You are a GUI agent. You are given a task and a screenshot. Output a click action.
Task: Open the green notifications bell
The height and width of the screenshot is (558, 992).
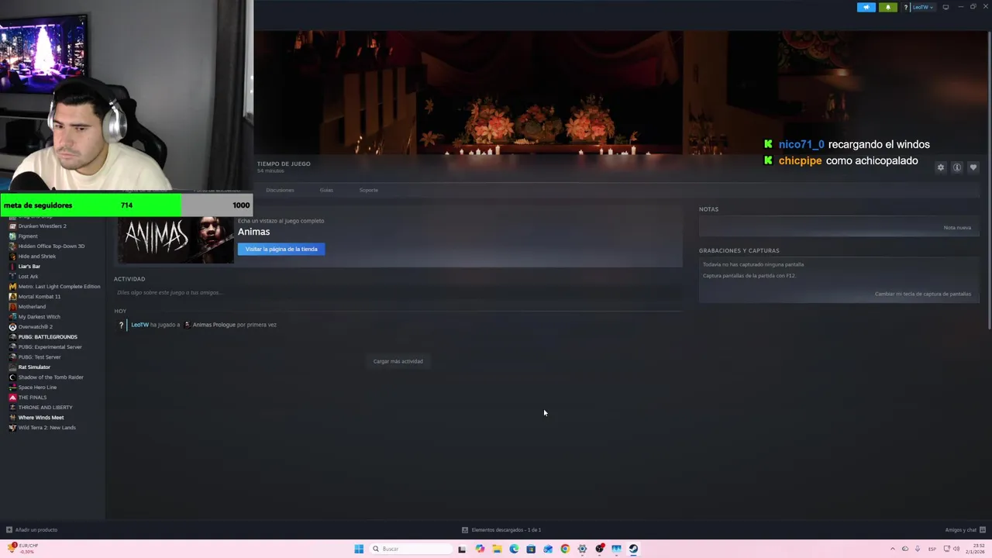tap(888, 7)
